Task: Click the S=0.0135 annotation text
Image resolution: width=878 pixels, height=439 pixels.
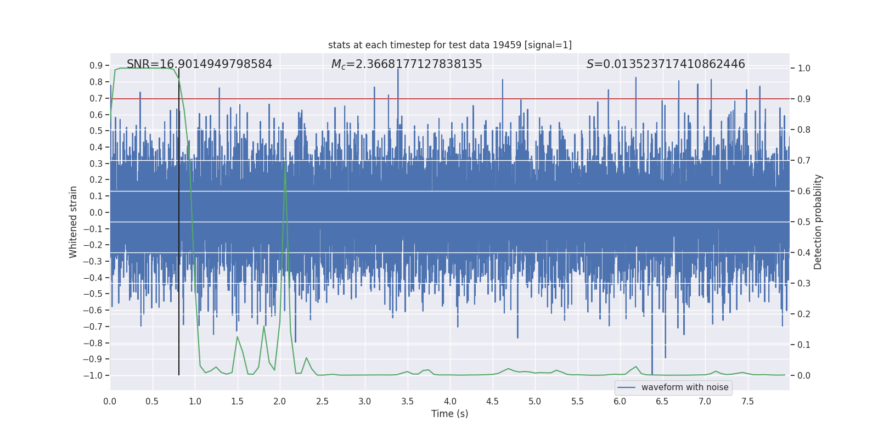Action: tap(666, 64)
